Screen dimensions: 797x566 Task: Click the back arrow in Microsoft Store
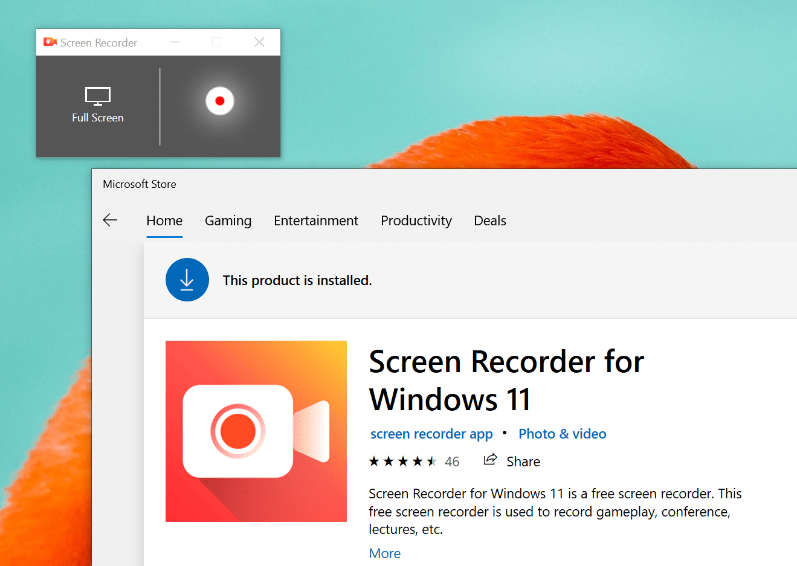110,220
